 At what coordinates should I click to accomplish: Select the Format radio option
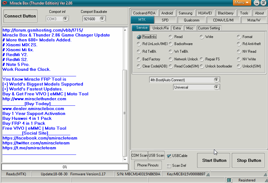point(239,37)
